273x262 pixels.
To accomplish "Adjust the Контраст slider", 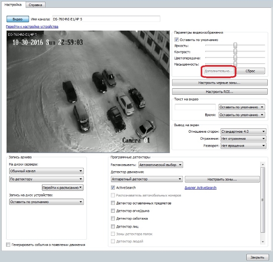I will [x=235, y=52].
